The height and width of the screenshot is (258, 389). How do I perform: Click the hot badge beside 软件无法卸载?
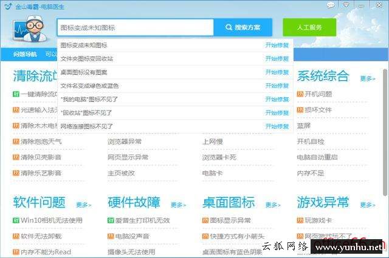pos(16,236)
